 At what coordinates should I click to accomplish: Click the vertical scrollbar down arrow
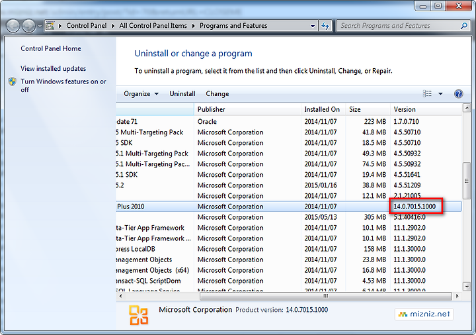click(467, 287)
